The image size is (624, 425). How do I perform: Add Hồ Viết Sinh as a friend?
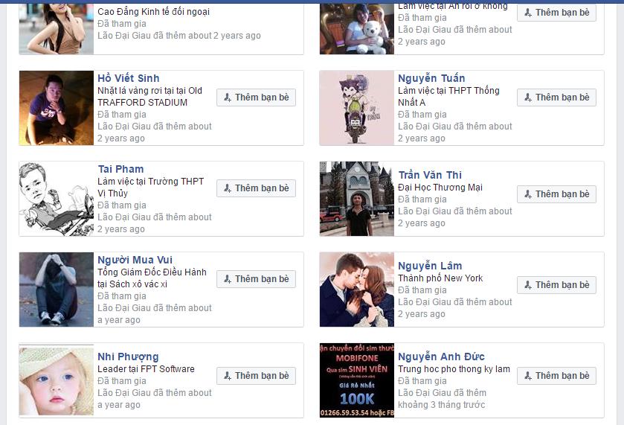pos(257,98)
